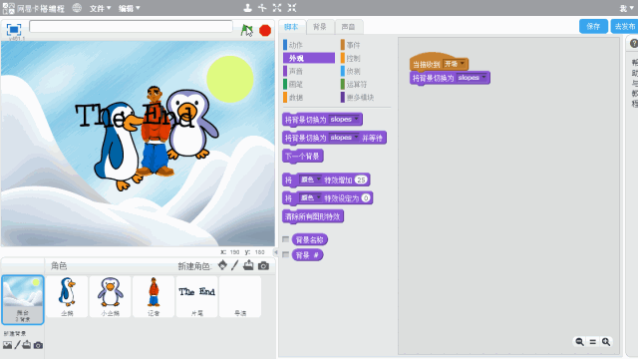Viewport: 638px width, 359px height.
Task: Click the 清除所有图形特效 block
Action: coord(312,216)
